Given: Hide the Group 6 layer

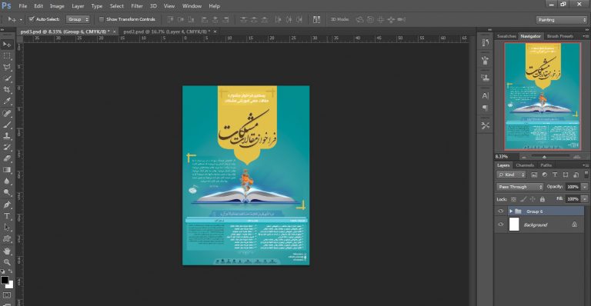Looking at the screenshot, I should click(500, 211).
